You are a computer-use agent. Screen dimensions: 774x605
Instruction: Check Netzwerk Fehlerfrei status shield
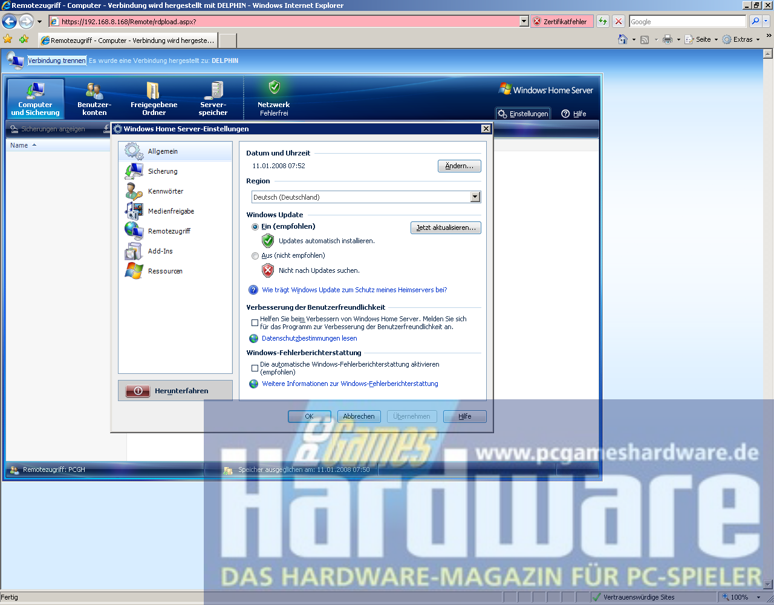point(275,87)
